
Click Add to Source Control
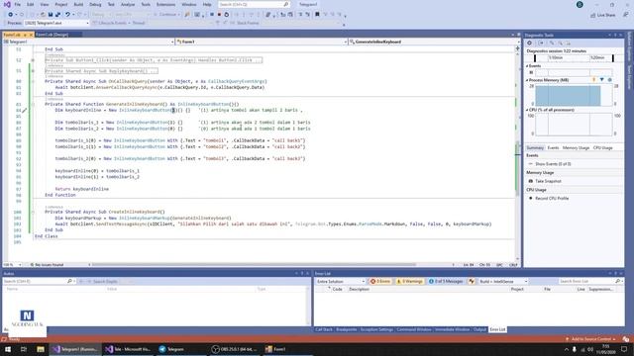click(x=590, y=339)
